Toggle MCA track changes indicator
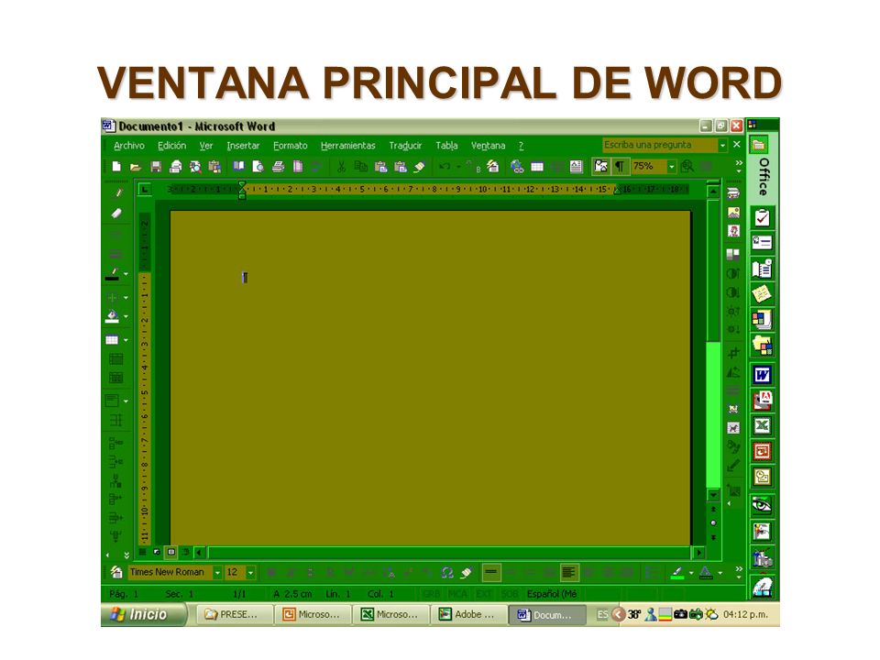This screenshot has width=880, height=660. tap(457, 594)
